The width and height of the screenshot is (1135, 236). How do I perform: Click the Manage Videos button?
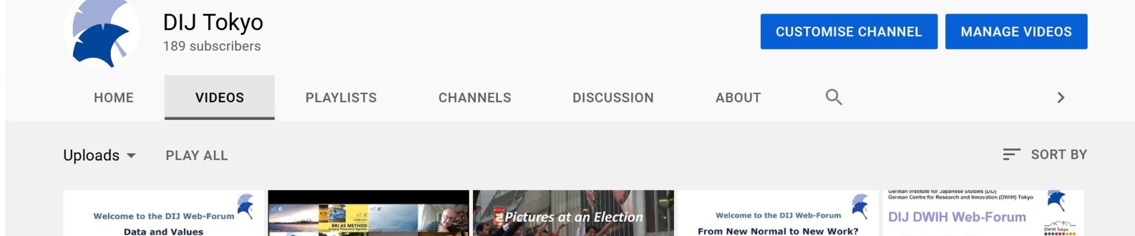point(1016,31)
